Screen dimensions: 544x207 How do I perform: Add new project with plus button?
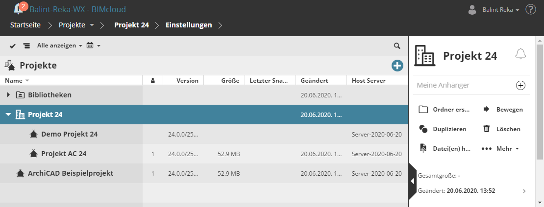397,66
